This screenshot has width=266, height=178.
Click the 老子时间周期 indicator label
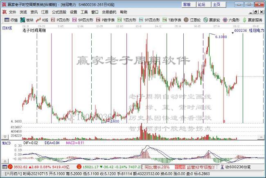[34, 31]
